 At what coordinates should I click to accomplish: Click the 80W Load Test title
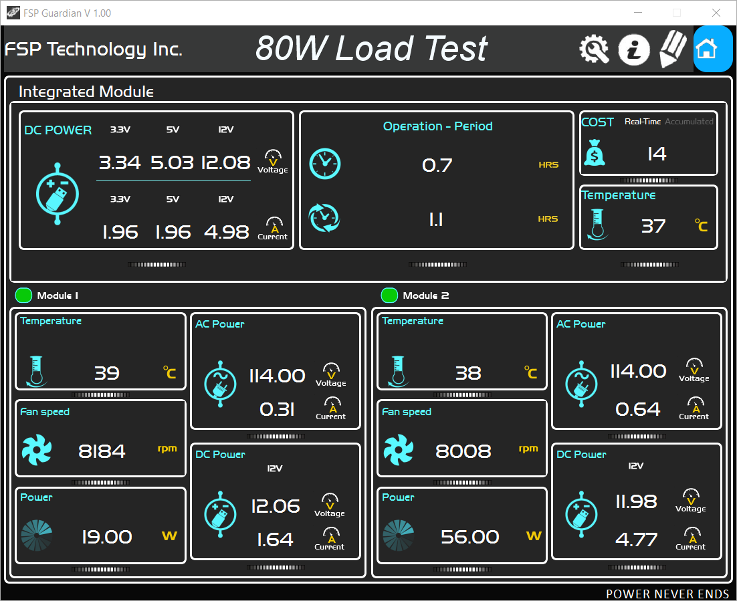(x=371, y=48)
